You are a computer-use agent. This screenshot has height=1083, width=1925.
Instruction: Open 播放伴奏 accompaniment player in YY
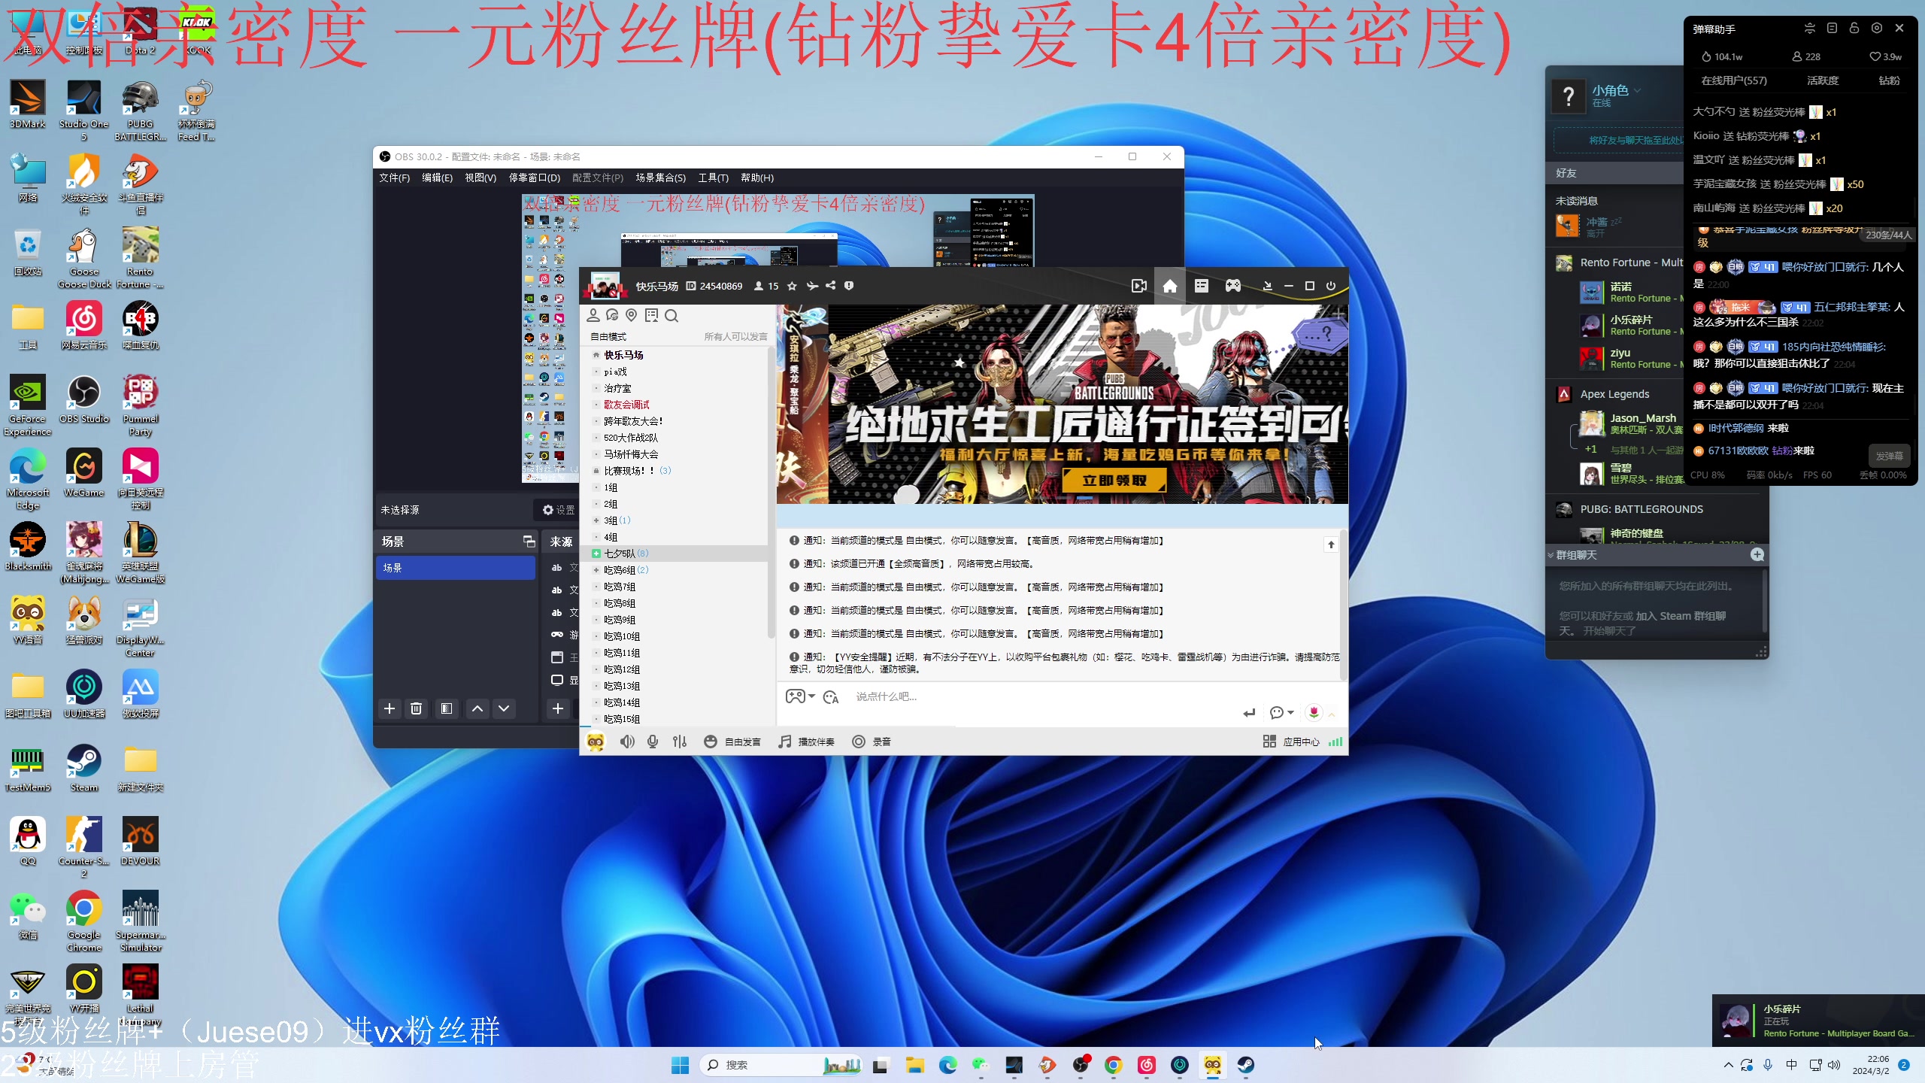(805, 741)
